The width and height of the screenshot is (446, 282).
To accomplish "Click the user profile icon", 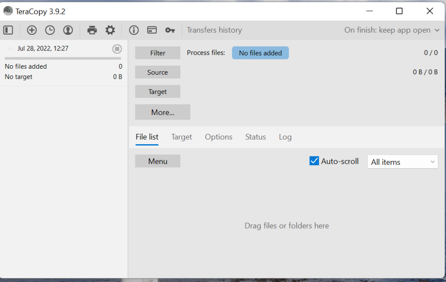I will 68,30.
